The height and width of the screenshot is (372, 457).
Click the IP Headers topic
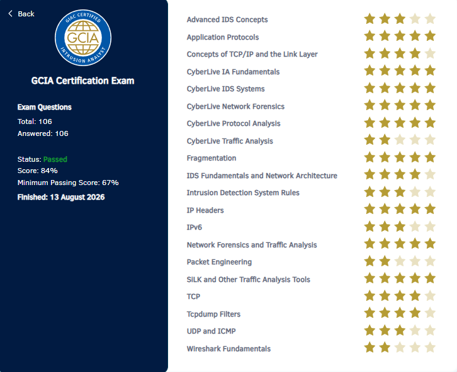tap(205, 210)
